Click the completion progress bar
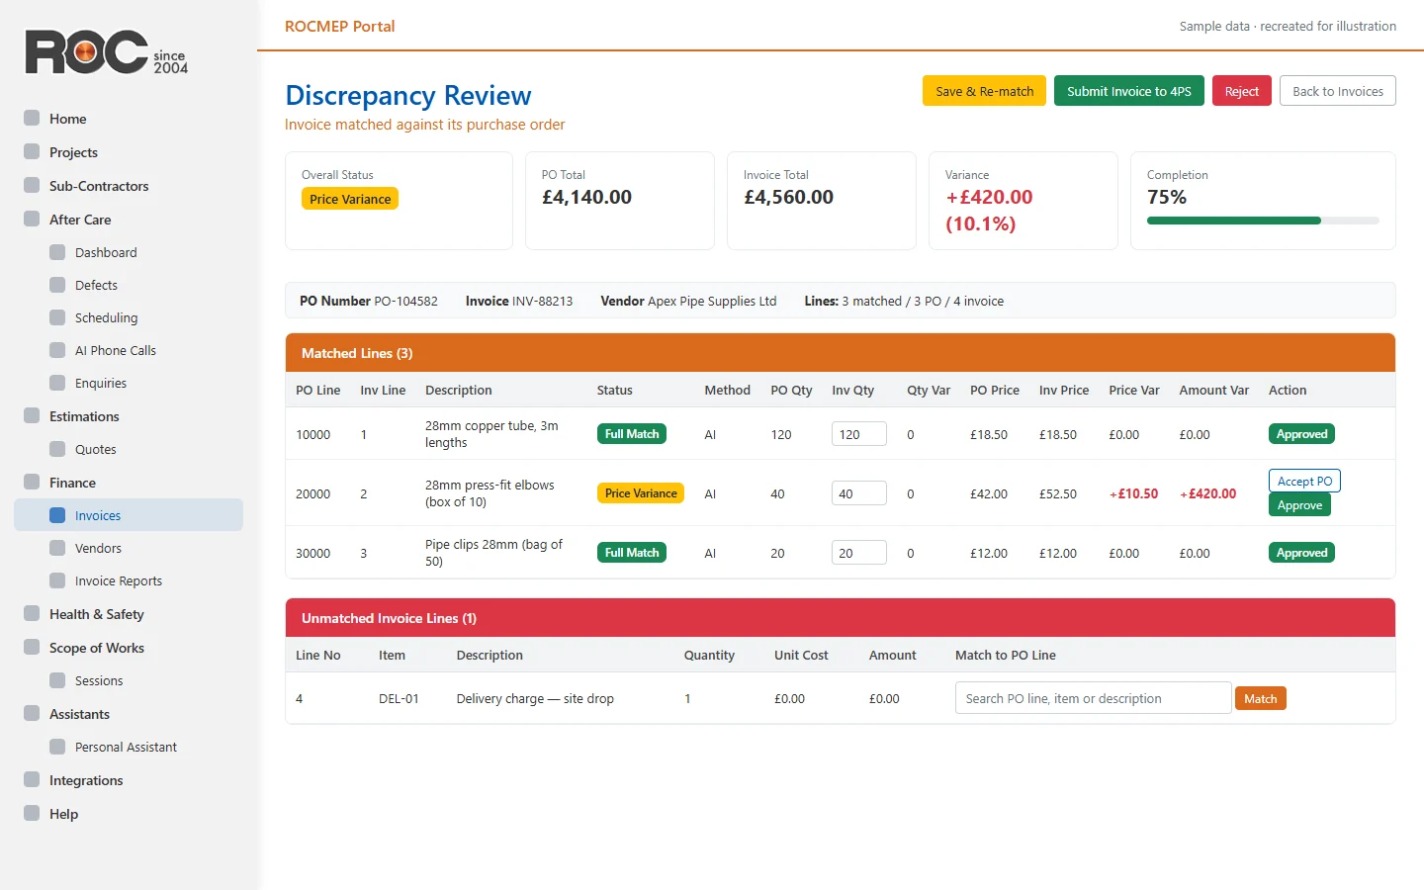The height and width of the screenshot is (890, 1424). (x=1263, y=221)
